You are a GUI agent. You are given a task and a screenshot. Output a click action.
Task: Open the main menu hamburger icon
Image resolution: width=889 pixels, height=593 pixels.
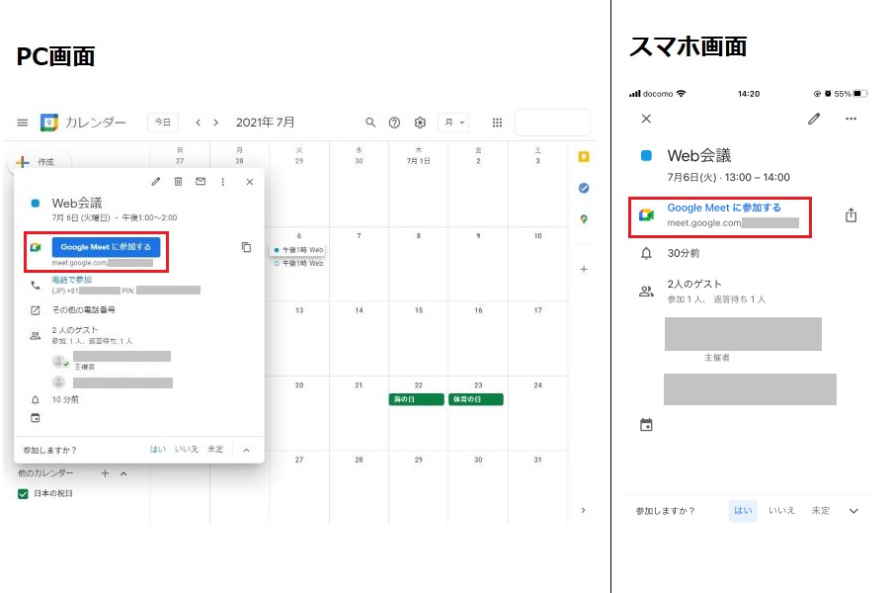pos(23,123)
